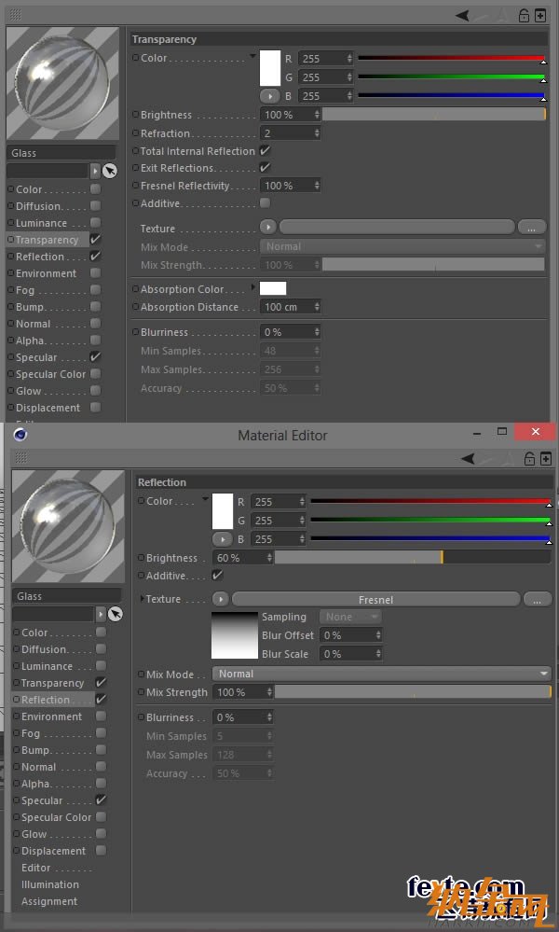Screen dimensions: 559x932
Task: Expand the Absorption Color disclosure triangle
Action: (253, 287)
